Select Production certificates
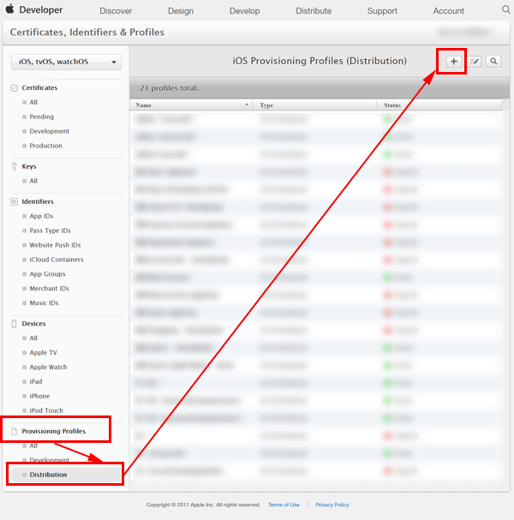This screenshot has height=520, width=514. (45, 146)
